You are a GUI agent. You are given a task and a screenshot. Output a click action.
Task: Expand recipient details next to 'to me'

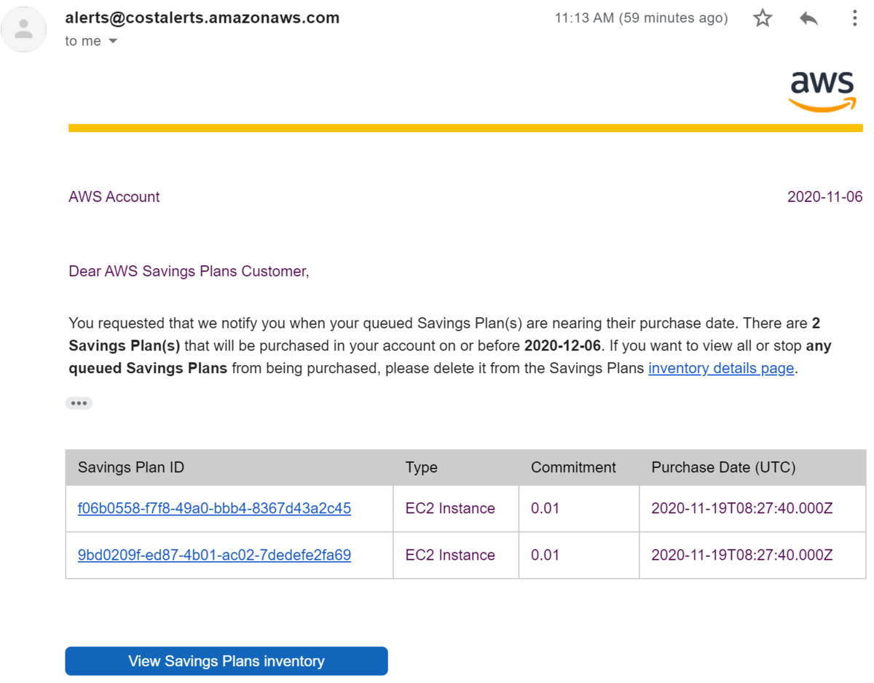pyautogui.click(x=113, y=42)
